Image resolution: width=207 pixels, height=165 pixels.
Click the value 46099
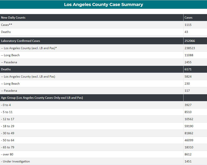[x=189, y=140]
